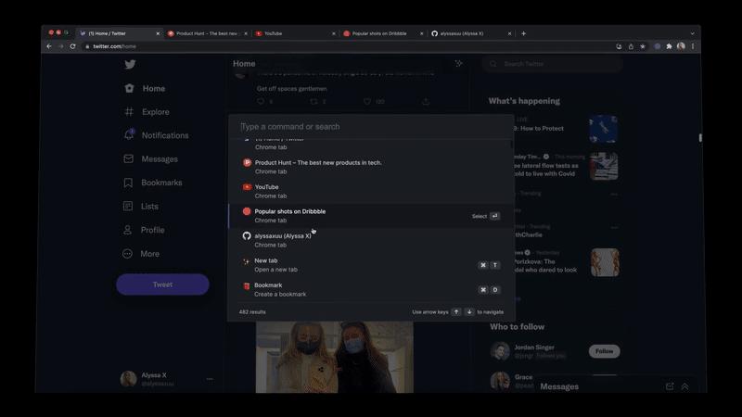
Task: Click the Product Hunt result icon
Action: click(247, 163)
